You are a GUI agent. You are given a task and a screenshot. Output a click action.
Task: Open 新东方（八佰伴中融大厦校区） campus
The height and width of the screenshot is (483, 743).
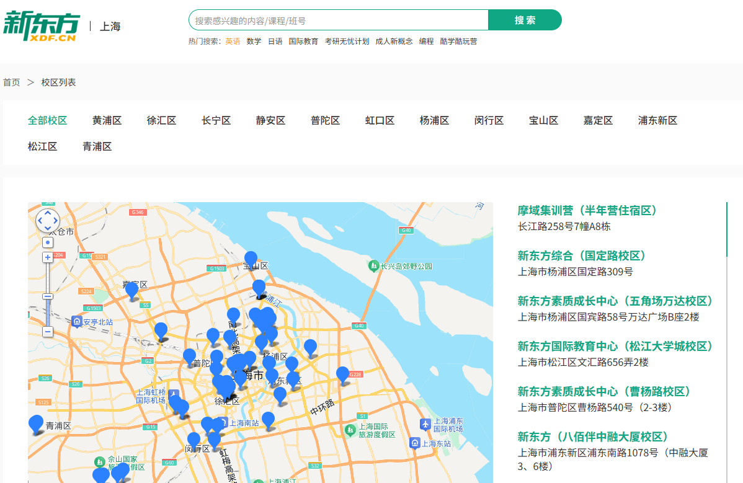(593, 436)
